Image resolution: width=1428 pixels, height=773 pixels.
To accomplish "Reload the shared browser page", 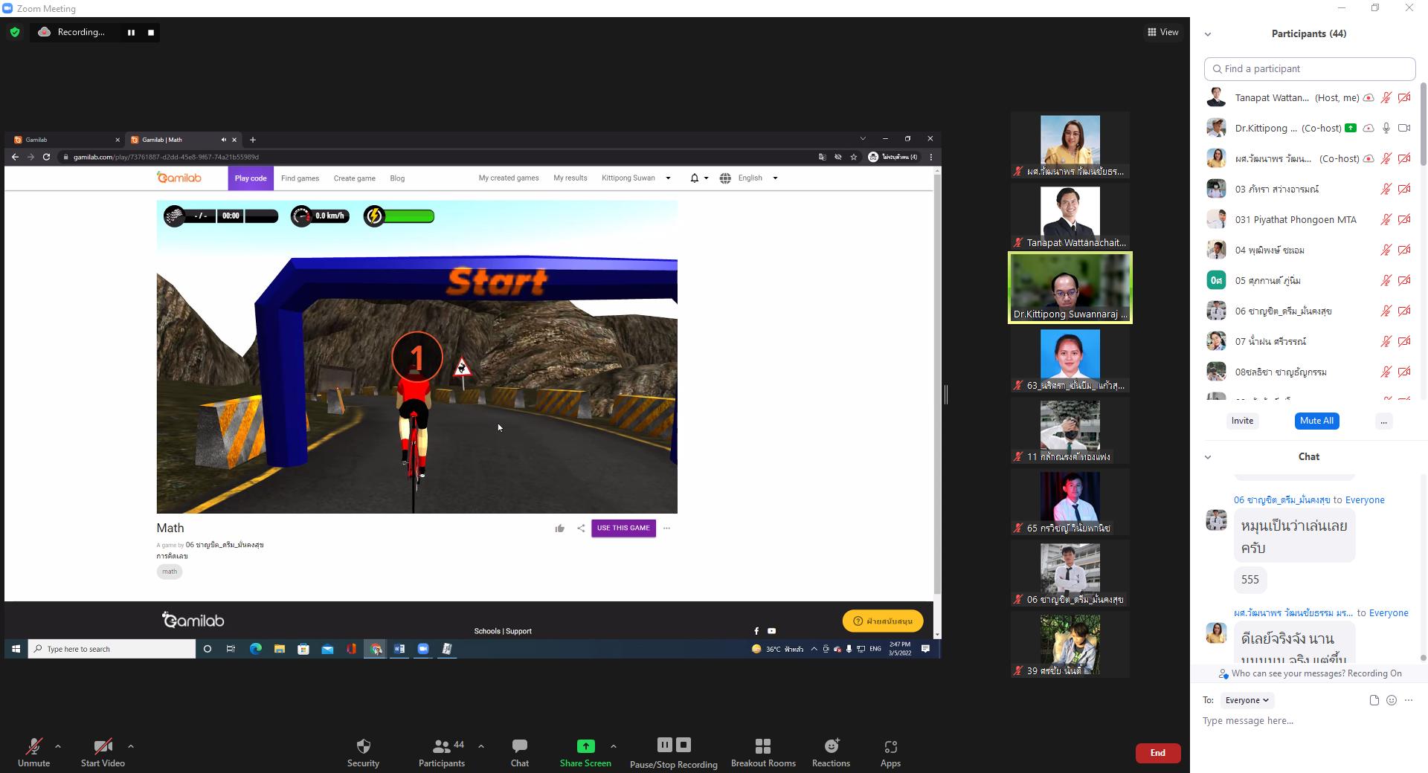I will point(46,157).
